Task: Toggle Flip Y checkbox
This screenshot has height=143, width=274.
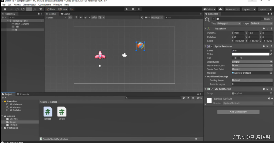Action: (238, 58)
